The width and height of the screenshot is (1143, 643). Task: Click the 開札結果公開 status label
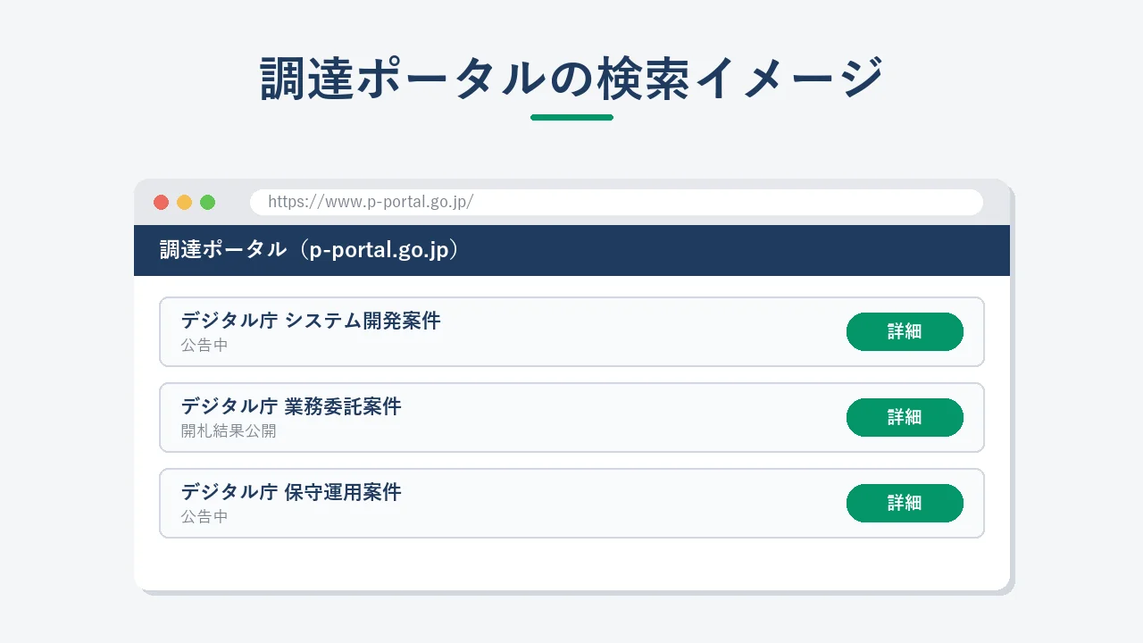coord(229,430)
